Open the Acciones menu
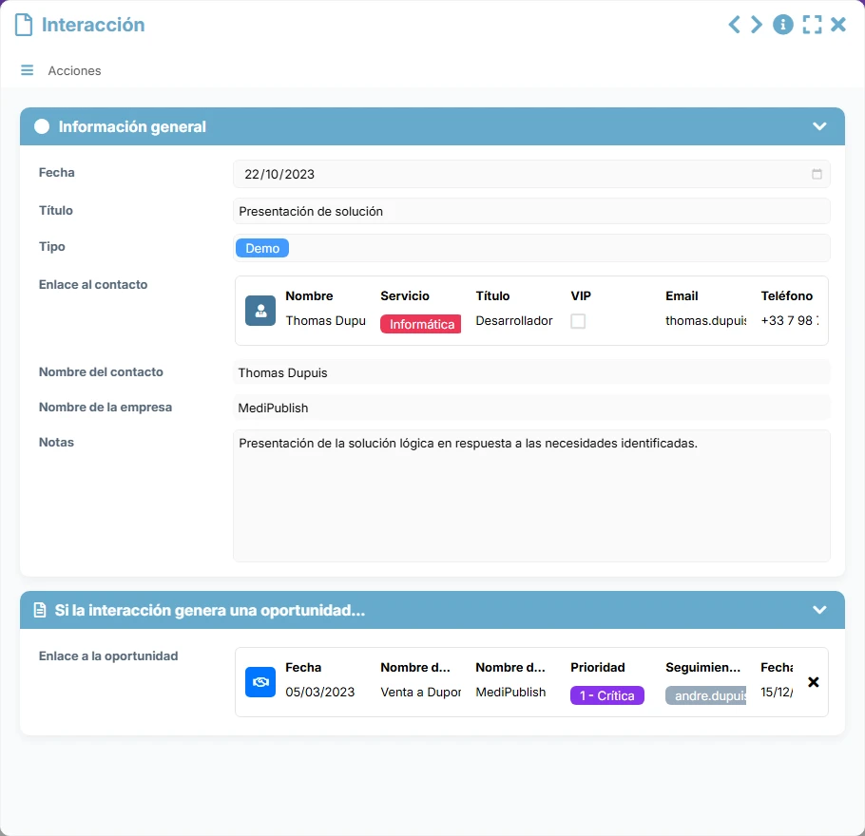Screen dimensions: 865x836 pos(74,70)
